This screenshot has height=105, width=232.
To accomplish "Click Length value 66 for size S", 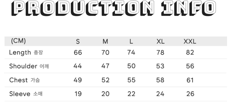I will (78, 53).
